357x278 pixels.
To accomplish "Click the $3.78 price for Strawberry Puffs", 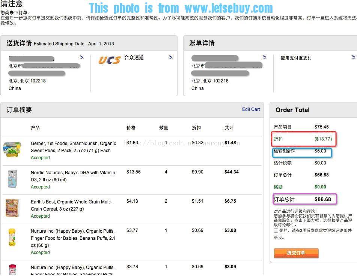I will [132, 267].
